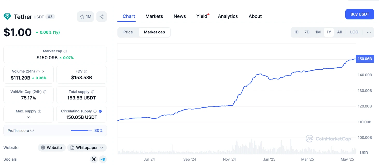The width and height of the screenshot is (379, 165).
Task: Set chart range to 1M
Action: click(318, 32)
